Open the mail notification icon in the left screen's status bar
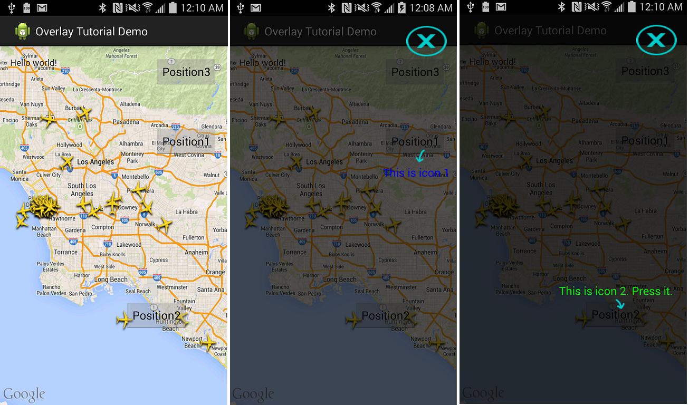Image resolution: width=689 pixels, height=405 pixels. pyautogui.click(x=42, y=7)
